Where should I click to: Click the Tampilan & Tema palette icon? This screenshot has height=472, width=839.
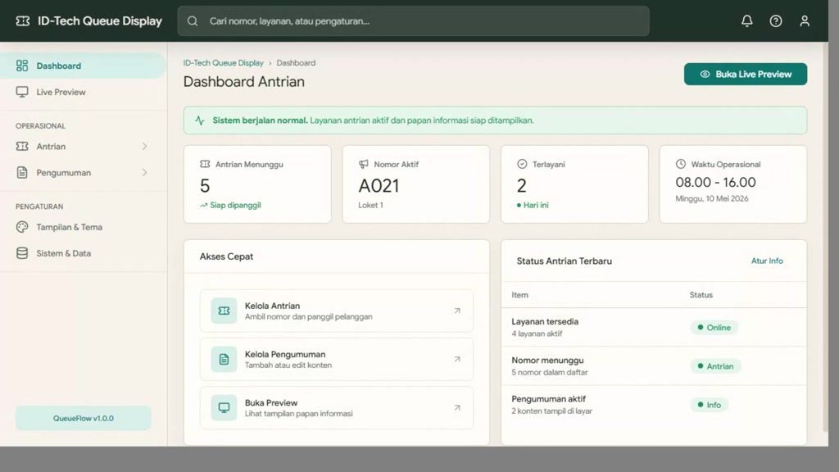click(x=22, y=227)
